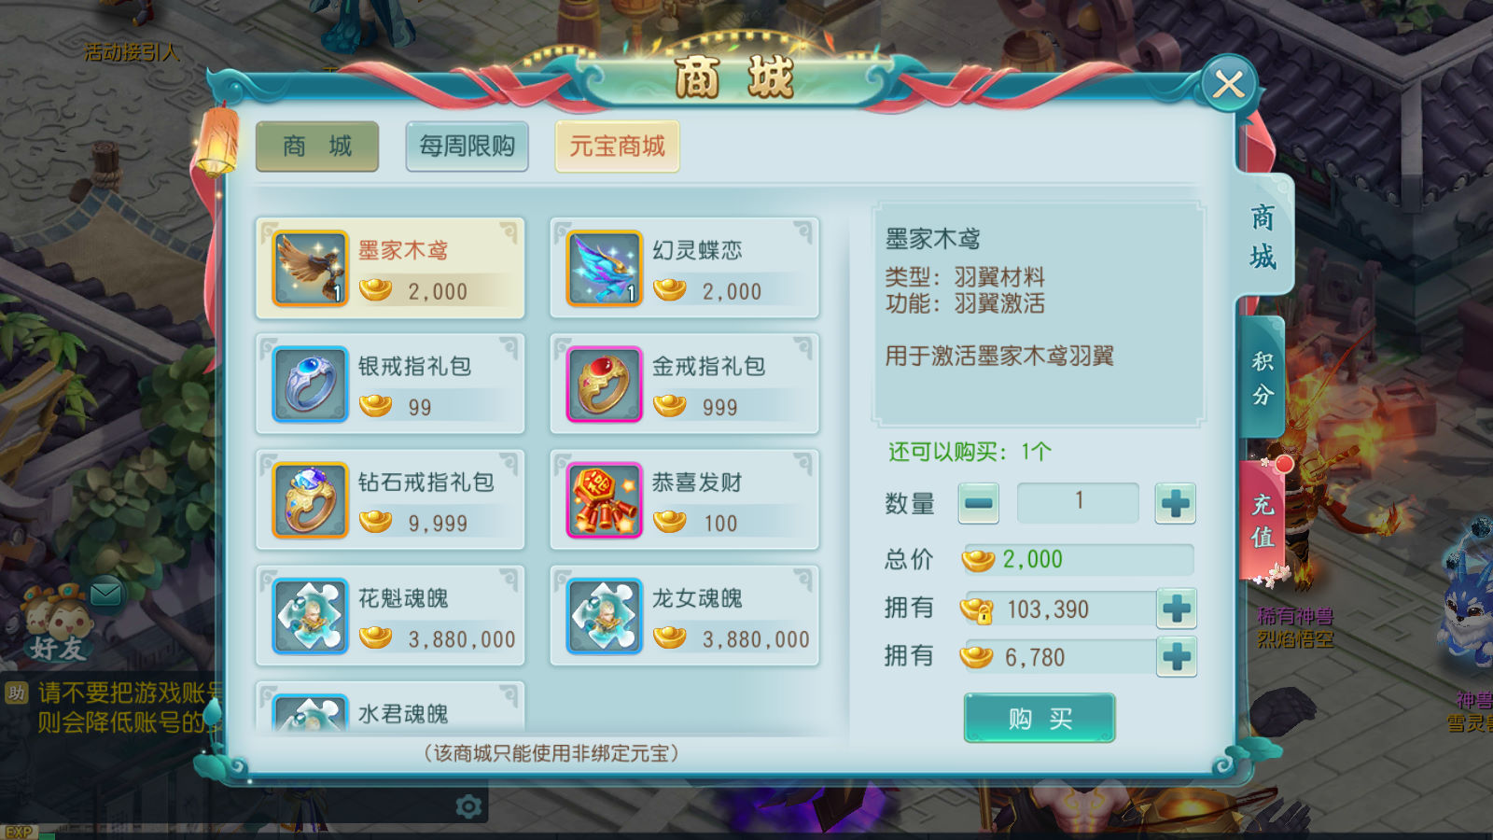Open the 充值 recharge side tab
The width and height of the screenshot is (1493, 840).
pos(1263,521)
